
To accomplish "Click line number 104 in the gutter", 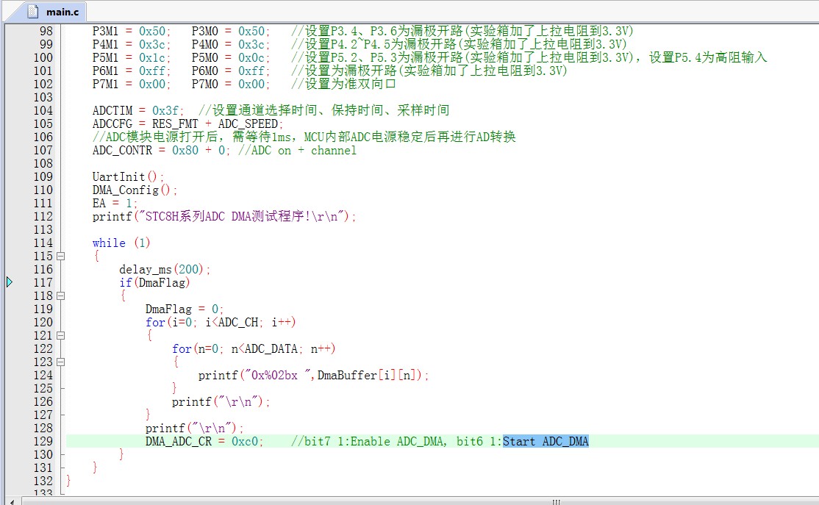I will pyautogui.click(x=43, y=111).
